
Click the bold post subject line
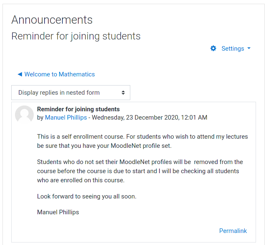(x=78, y=109)
